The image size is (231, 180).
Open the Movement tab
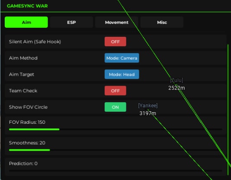(117, 22)
